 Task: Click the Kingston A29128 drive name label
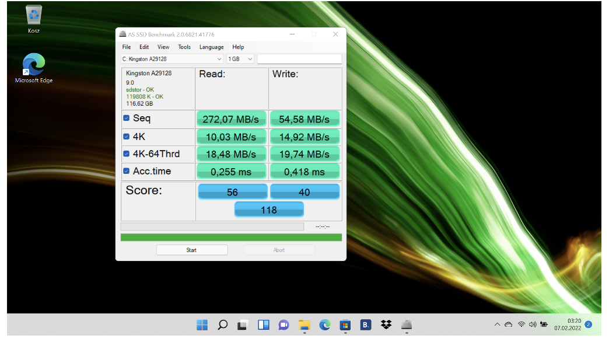point(149,73)
